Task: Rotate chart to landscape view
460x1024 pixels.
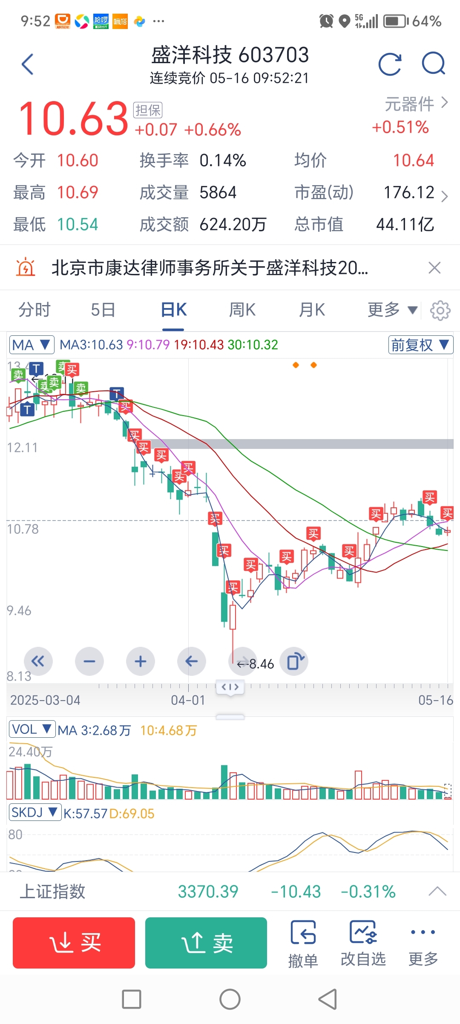Action: pos(294,661)
